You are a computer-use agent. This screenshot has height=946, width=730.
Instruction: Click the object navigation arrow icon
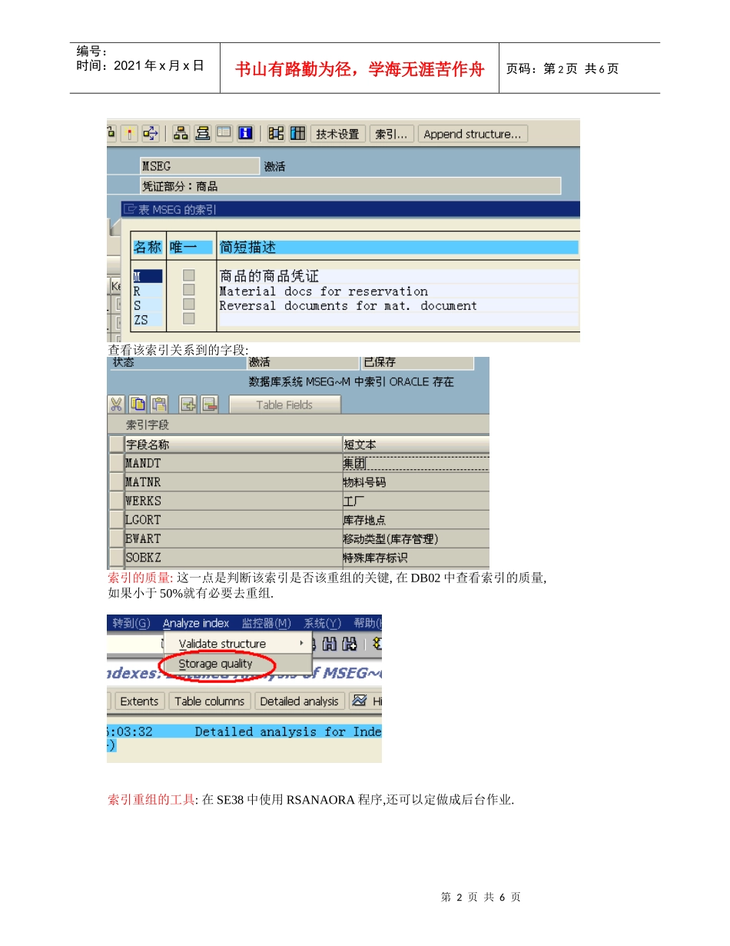(x=150, y=133)
